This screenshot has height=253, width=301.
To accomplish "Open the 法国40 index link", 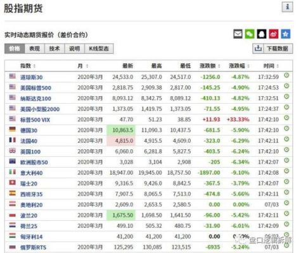I will [29, 141].
